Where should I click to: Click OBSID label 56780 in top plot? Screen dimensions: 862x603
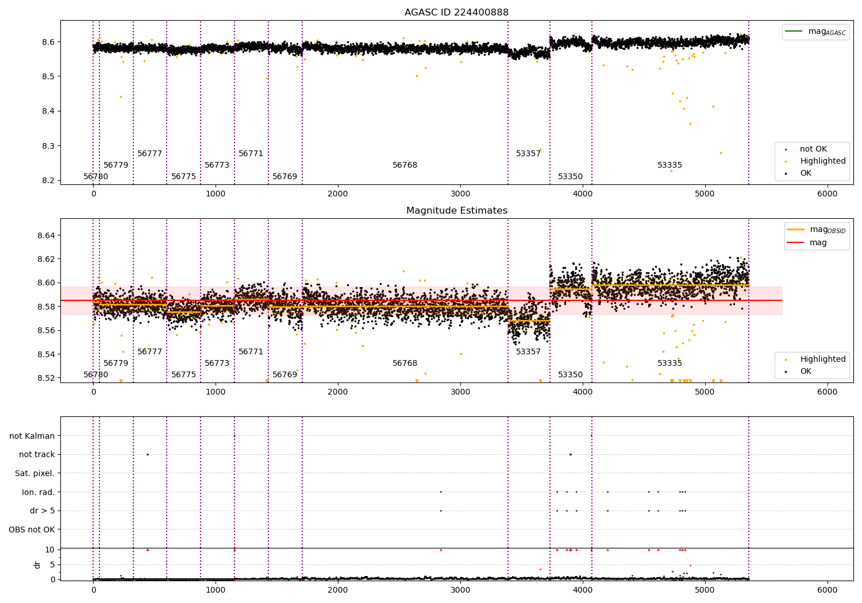pos(95,177)
